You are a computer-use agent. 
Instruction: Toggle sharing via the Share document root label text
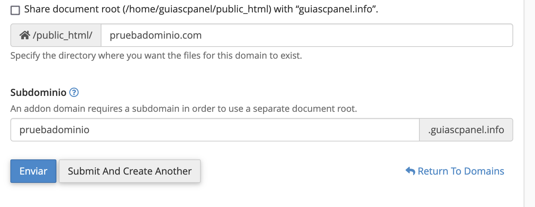tap(201, 10)
